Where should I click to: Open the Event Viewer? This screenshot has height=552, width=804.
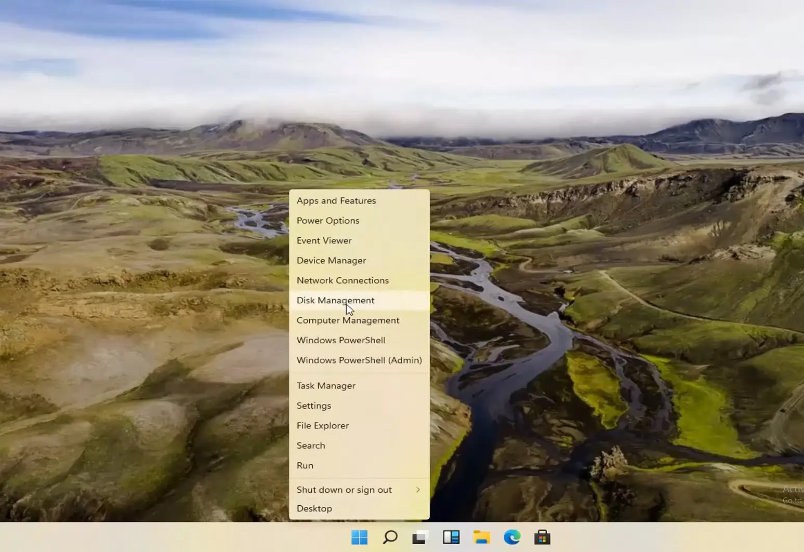point(324,240)
